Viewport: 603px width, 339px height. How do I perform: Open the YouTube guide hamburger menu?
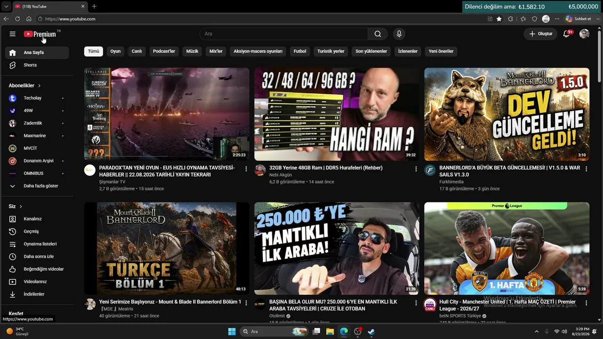pyautogui.click(x=13, y=34)
